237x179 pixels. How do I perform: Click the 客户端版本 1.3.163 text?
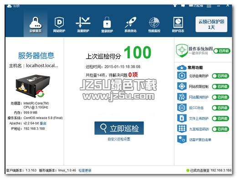(x=21, y=170)
